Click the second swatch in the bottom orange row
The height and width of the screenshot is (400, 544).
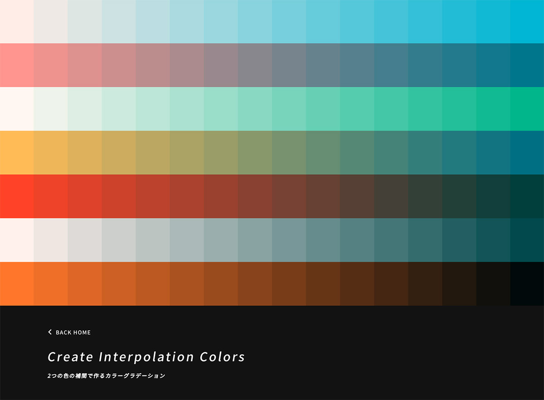point(51,284)
